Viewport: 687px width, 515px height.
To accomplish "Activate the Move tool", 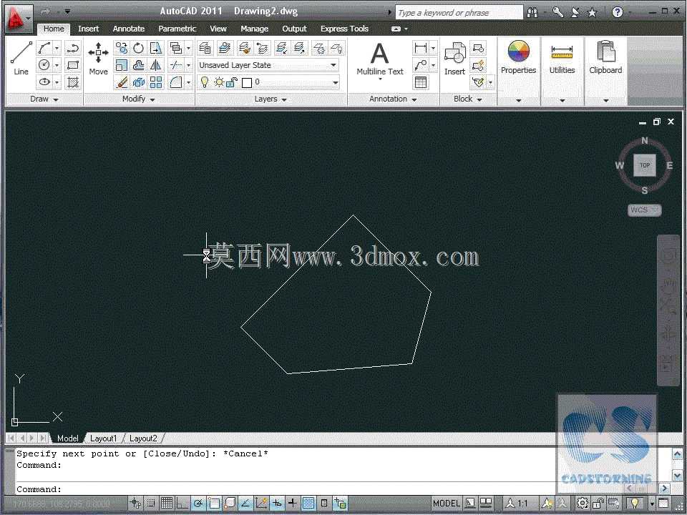I will [98, 59].
